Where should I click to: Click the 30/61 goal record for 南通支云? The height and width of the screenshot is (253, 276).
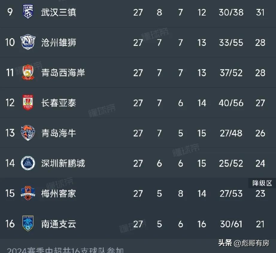tap(231, 224)
